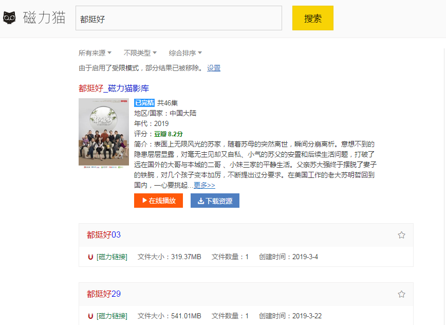Click the 都挺好 drama poster thumbnail
This screenshot has height=325, width=446.
tap(104, 133)
